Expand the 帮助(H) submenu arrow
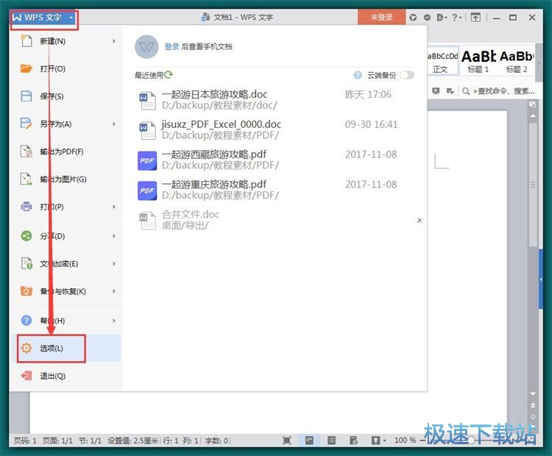552x456 pixels. pos(113,321)
